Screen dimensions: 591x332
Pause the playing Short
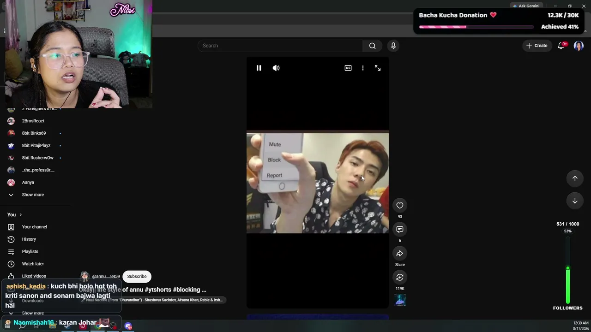tap(259, 68)
